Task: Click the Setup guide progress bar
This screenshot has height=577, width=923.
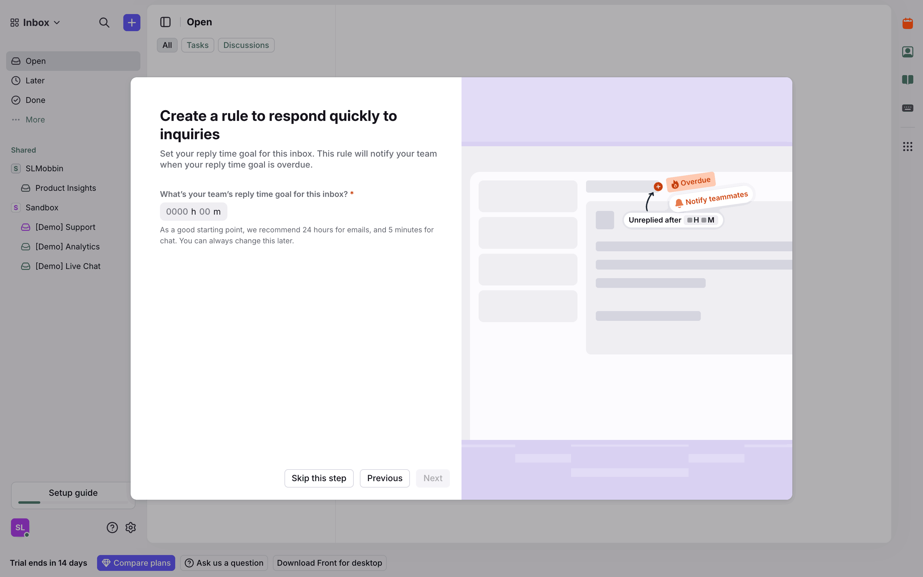Action: pyautogui.click(x=73, y=502)
